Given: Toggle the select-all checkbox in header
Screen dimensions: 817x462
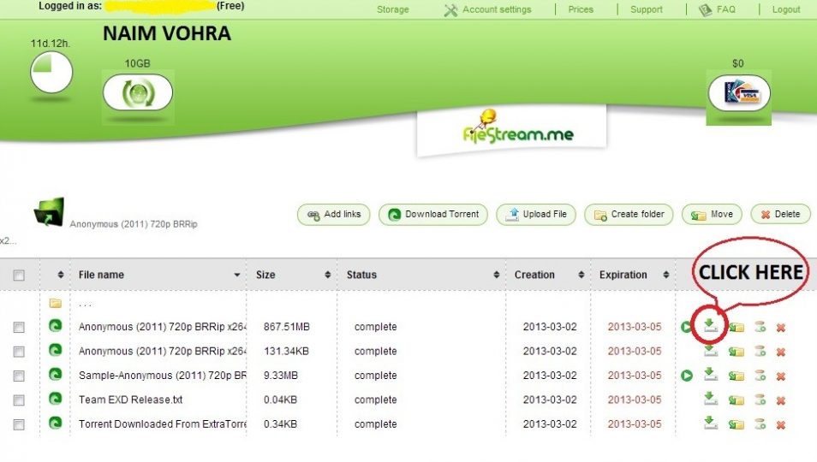Looking at the screenshot, I should (x=19, y=275).
